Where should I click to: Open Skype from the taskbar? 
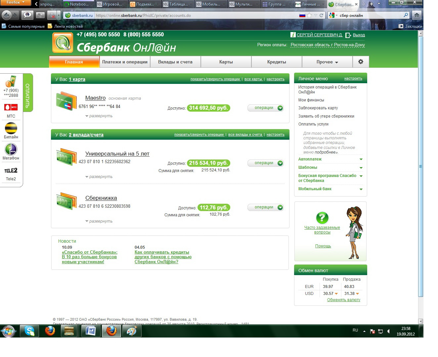pyautogui.click(x=29, y=331)
